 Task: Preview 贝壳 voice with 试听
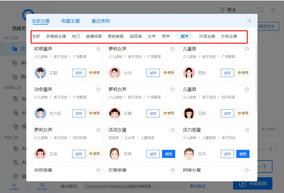click(153, 154)
